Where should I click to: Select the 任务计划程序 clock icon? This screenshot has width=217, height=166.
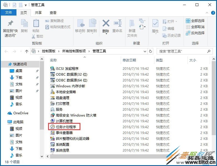tap(53, 127)
